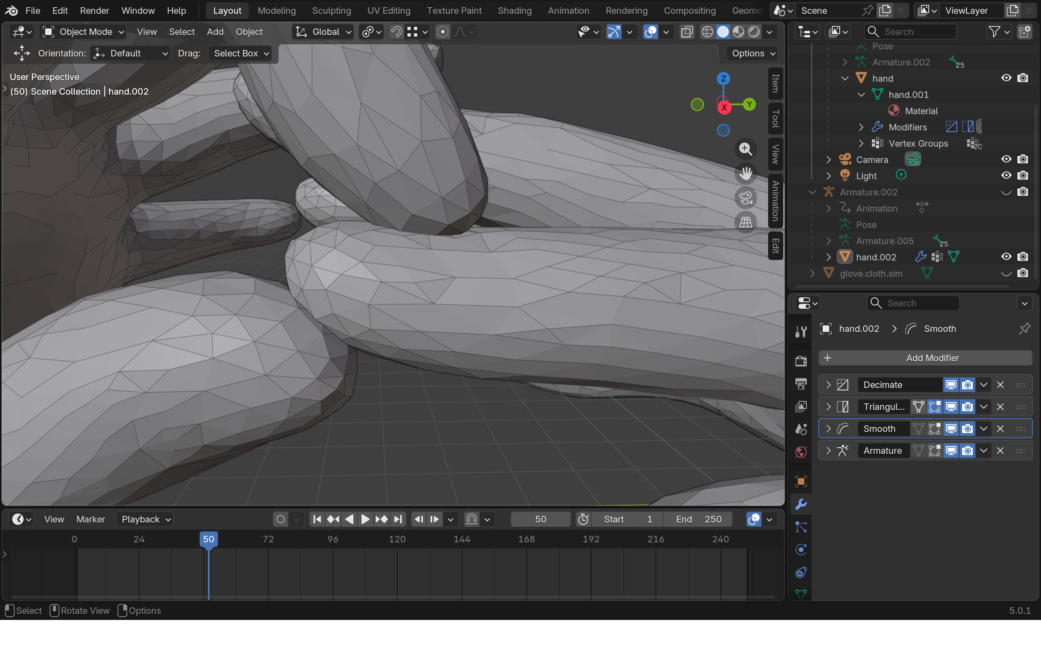The image size is (1041, 650).
Task: Open the Render menu
Action: tap(94, 10)
